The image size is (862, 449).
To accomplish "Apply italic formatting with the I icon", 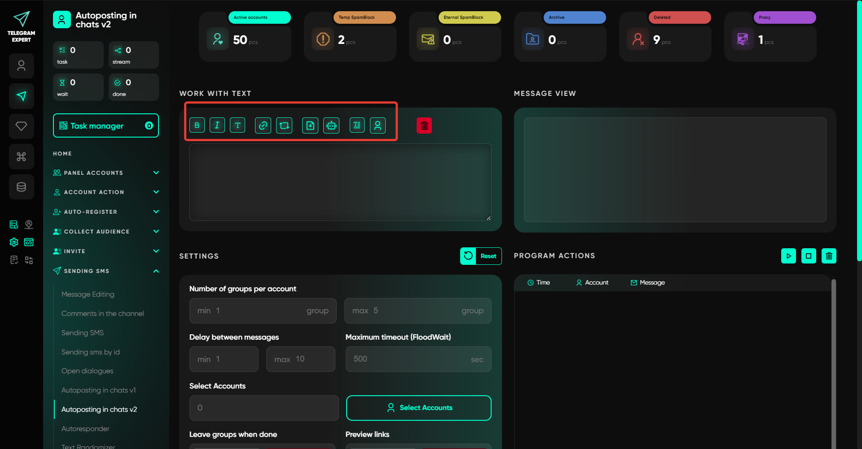I will (217, 125).
